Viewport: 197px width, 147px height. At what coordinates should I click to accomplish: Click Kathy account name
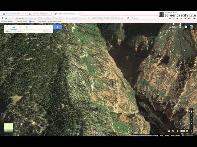[175, 27]
